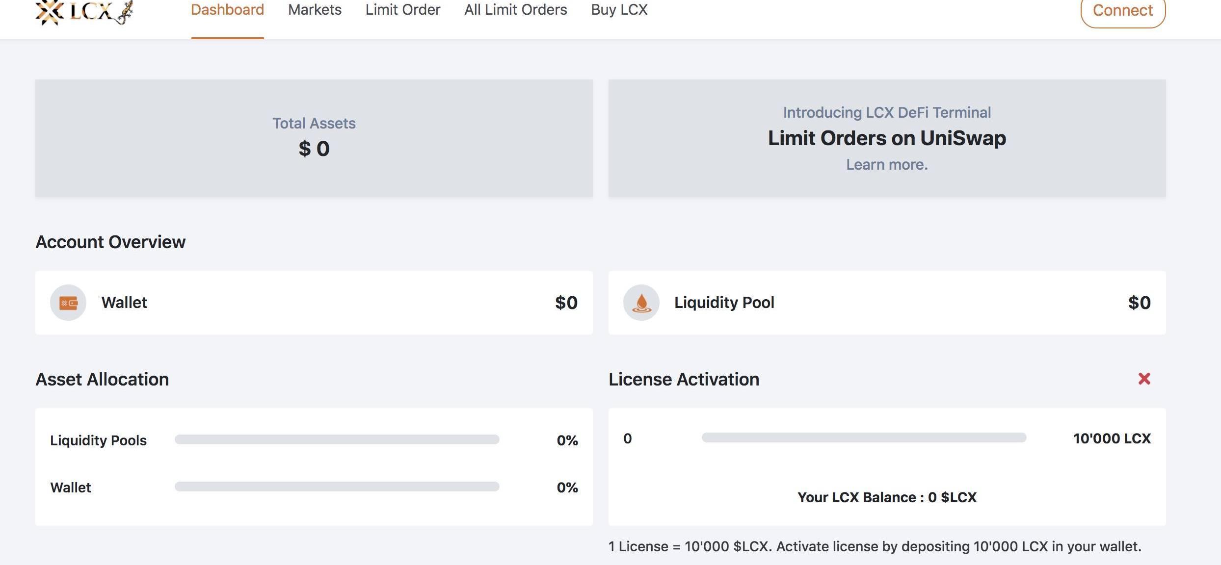1221x565 pixels.
Task: Dismiss the License Activation section with red X
Action: (x=1144, y=379)
